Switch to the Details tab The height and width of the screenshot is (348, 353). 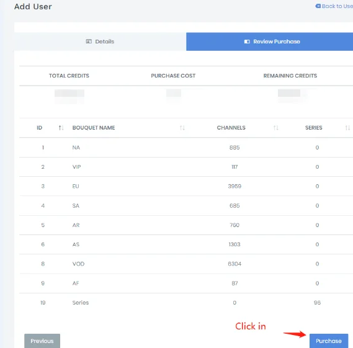coord(100,42)
